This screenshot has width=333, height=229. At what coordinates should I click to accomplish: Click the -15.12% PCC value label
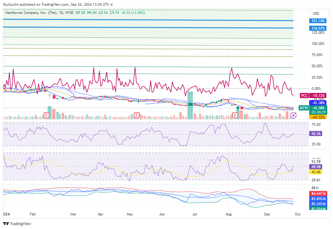(x=318, y=96)
